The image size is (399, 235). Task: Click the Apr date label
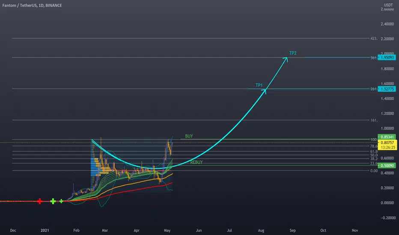pyautogui.click(x=137, y=230)
